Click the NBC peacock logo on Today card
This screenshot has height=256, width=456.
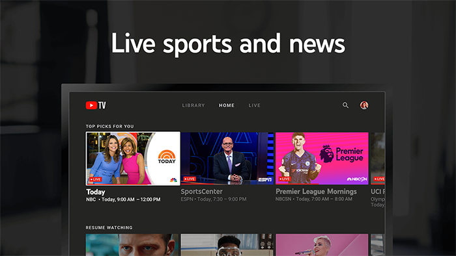click(x=173, y=180)
